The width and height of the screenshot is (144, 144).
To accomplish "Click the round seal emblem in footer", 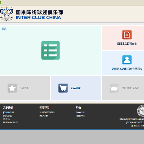I will [141, 111].
